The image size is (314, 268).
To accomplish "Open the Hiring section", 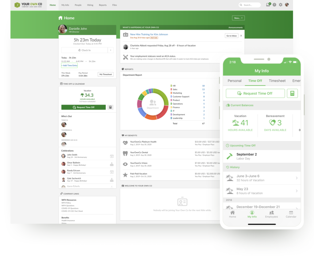I will [90, 5].
